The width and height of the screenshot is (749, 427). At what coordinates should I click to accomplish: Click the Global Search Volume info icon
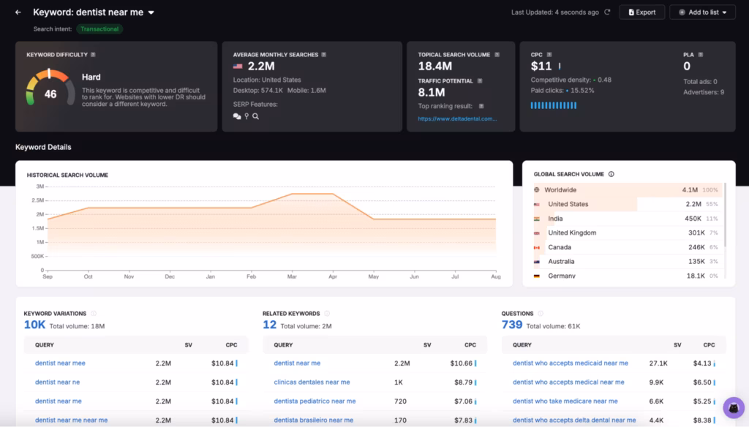click(611, 174)
